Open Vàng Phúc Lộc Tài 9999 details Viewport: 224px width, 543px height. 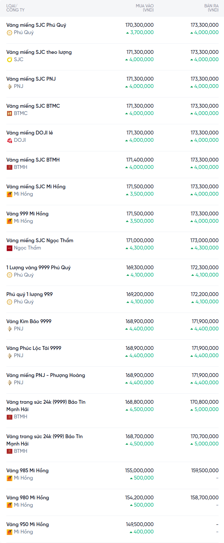click(x=34, y=348)
